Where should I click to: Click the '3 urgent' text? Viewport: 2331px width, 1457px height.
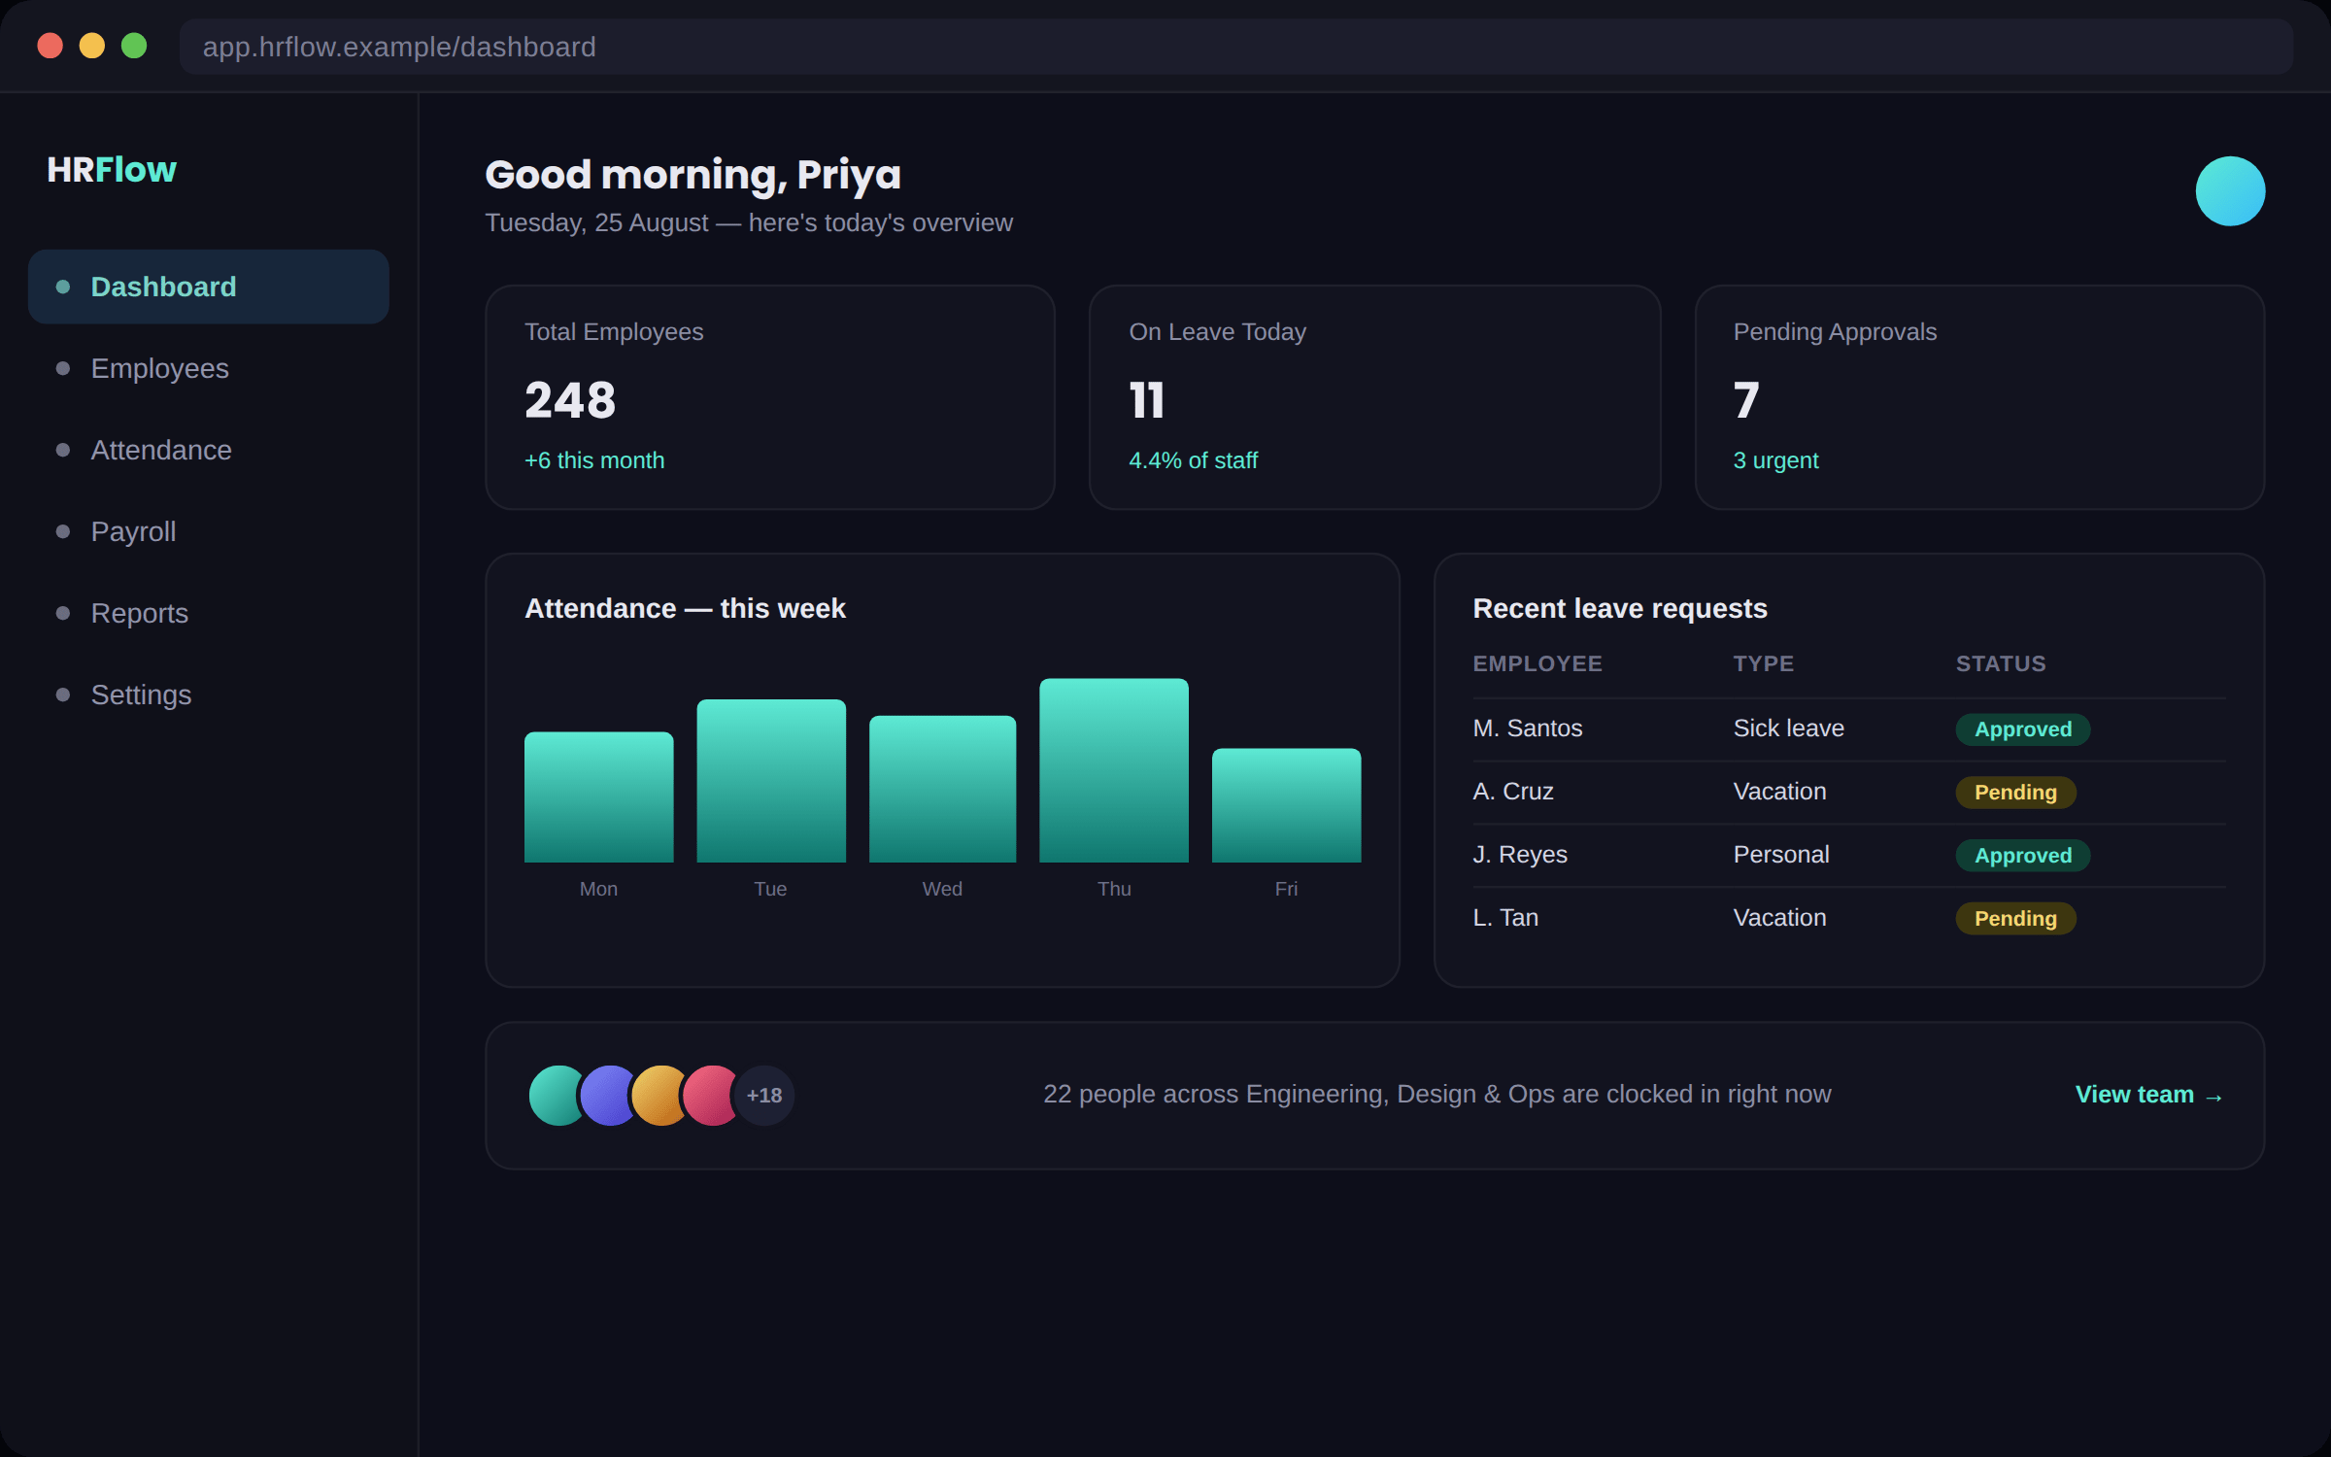[x=1775, y=460]
